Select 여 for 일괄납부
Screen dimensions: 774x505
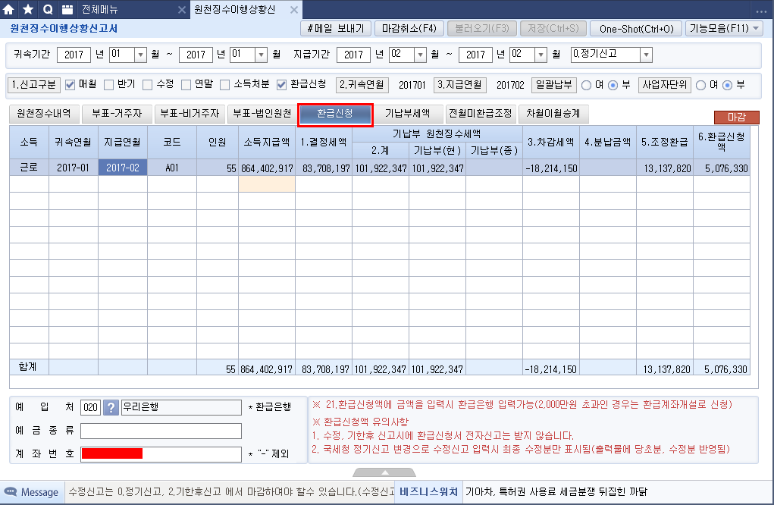click(587, 86)
